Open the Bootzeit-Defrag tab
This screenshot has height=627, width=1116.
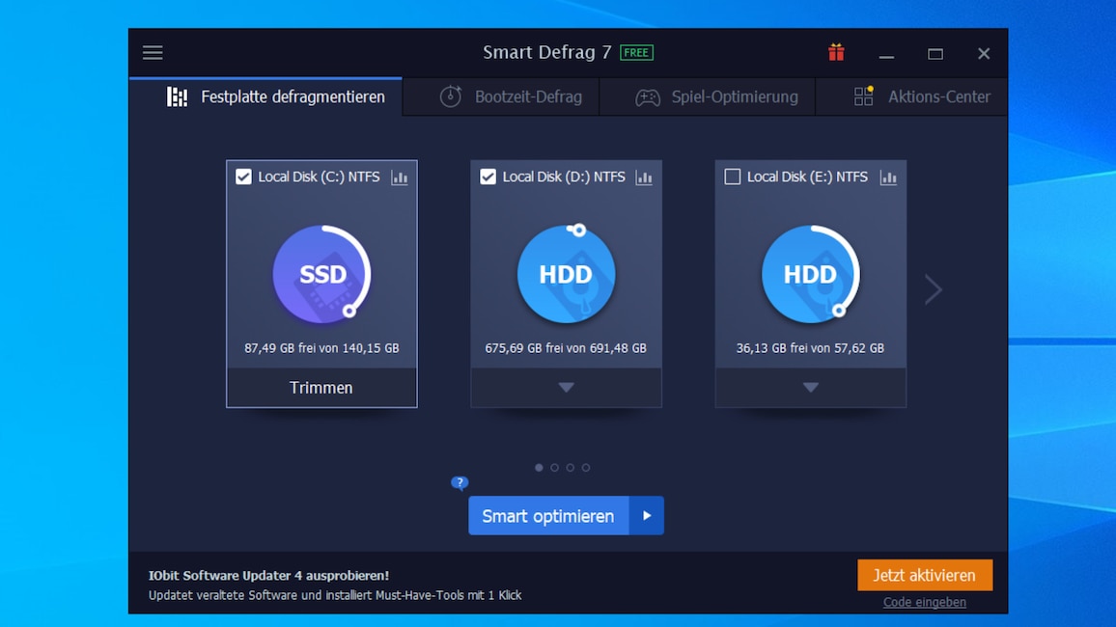501,96
